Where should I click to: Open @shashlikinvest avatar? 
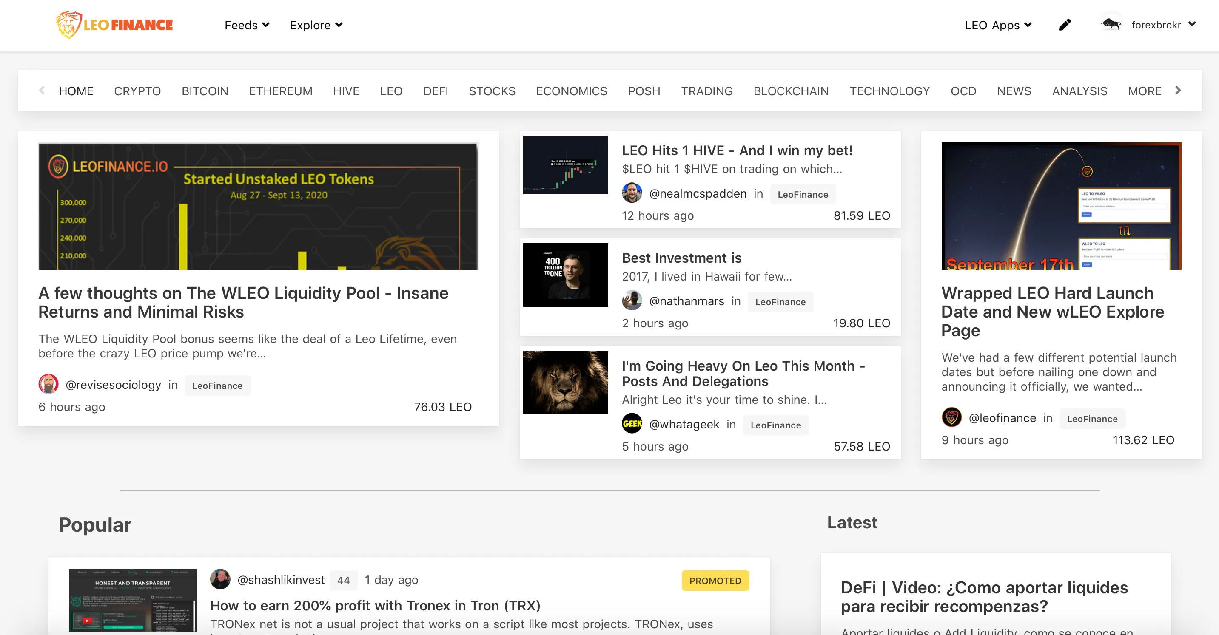220,579
